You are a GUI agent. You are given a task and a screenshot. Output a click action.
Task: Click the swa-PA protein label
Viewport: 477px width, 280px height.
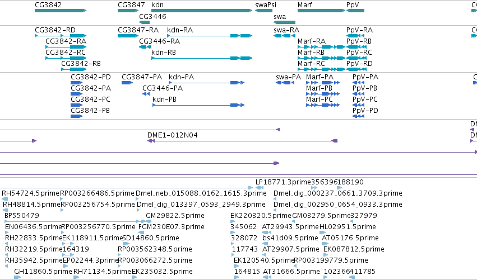click(289, 77)
